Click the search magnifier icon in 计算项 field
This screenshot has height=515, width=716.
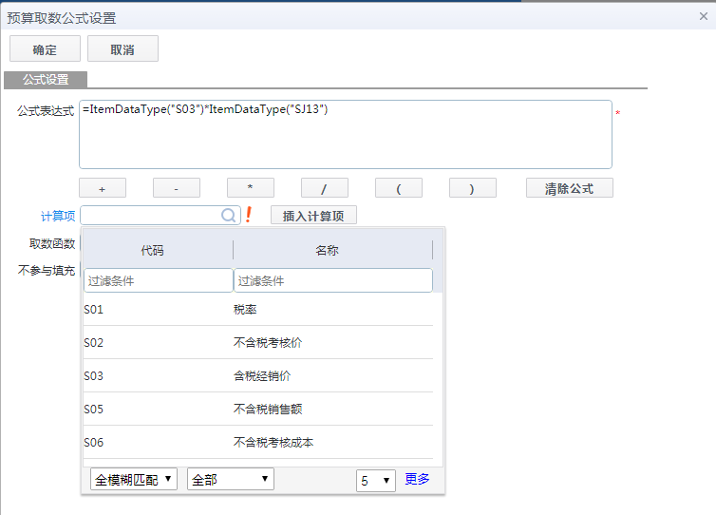[x=229, y=216]
